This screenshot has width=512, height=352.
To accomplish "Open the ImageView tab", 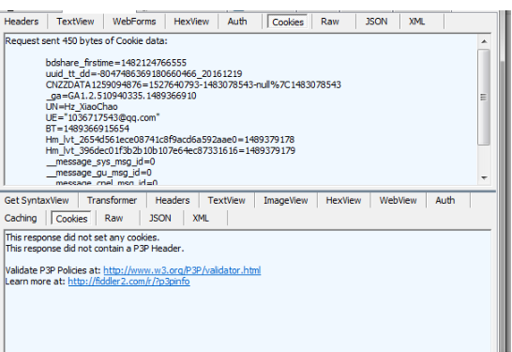I will [286, 200].
